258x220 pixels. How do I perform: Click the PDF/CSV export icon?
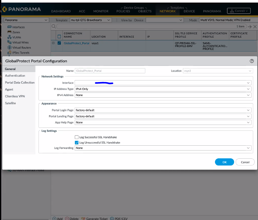click(112, 218)
